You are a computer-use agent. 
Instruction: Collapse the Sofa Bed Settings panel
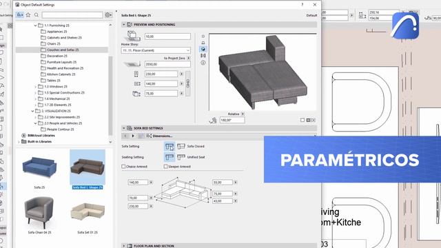[124, 128]
